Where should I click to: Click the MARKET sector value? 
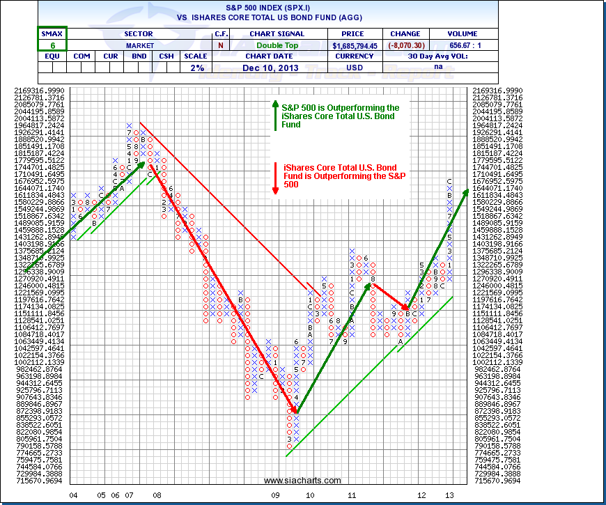[x=139, y=45]
